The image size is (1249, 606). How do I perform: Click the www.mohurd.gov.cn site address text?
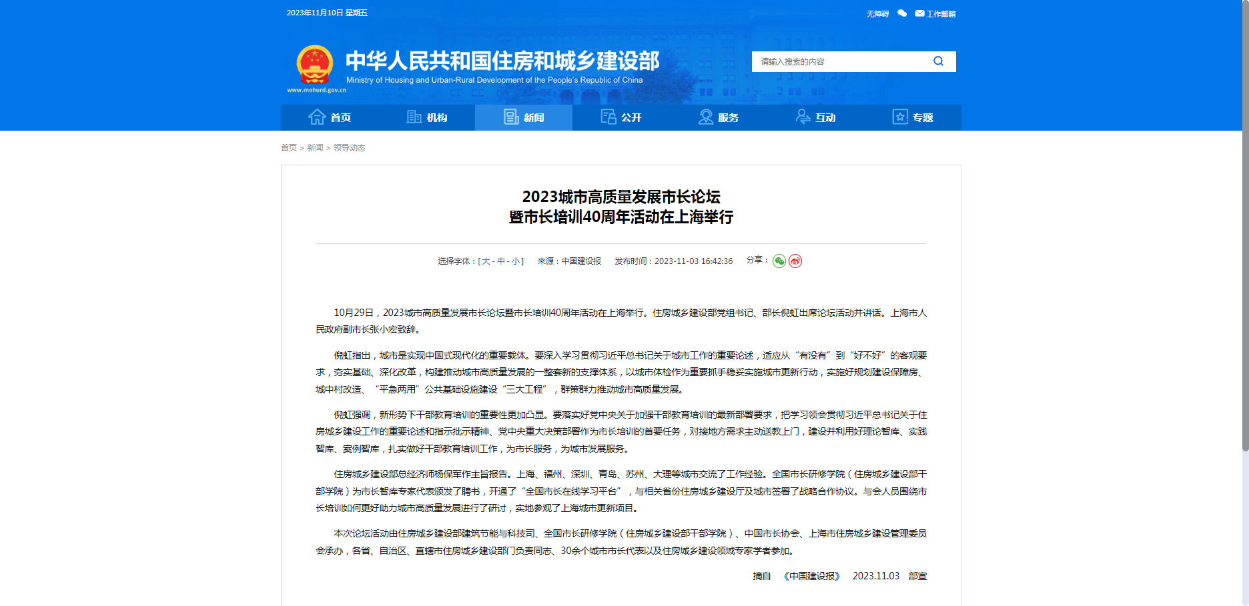(316, 90)
